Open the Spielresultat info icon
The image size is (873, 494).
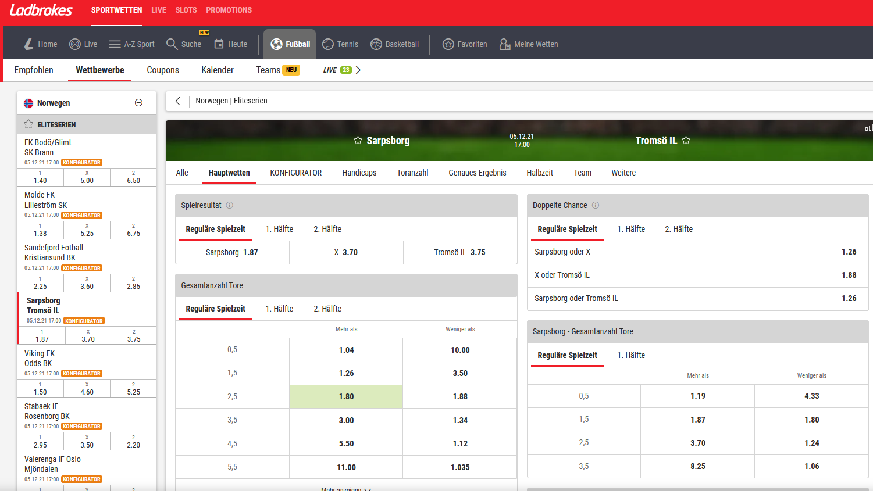coord(230,205)
